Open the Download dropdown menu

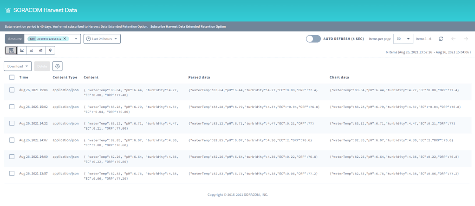18,66
